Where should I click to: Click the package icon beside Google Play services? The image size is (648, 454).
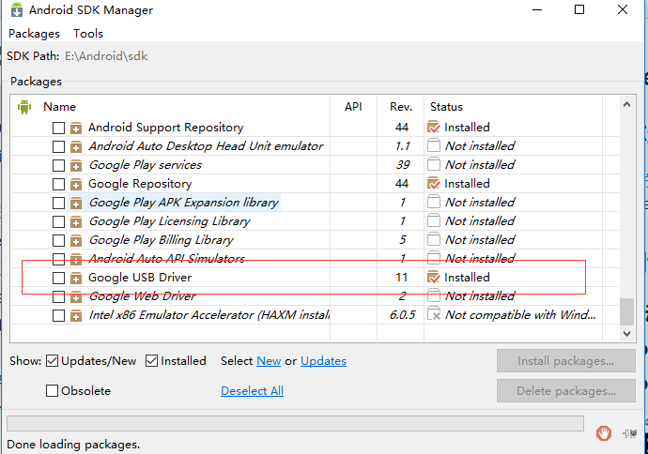pyautogui.click(x=76, y=165)
